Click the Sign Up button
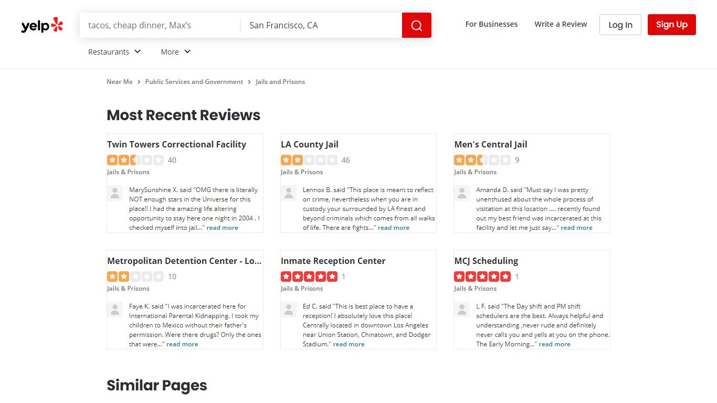 672,25
